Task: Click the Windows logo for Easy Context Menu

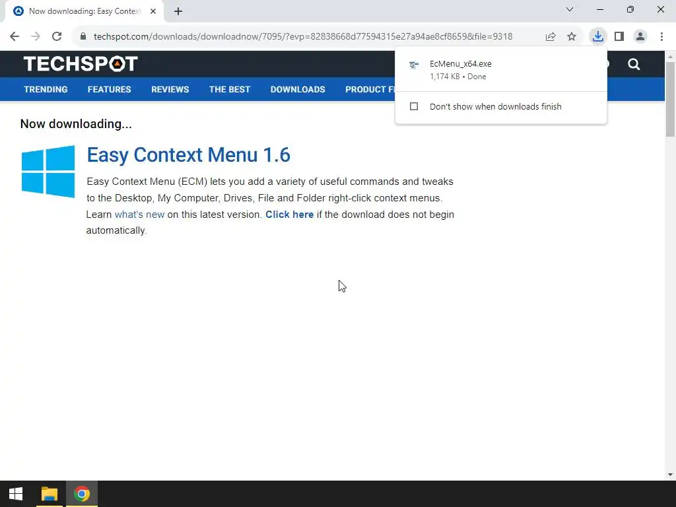Action: pyautogui.click(x=48, y=172)
